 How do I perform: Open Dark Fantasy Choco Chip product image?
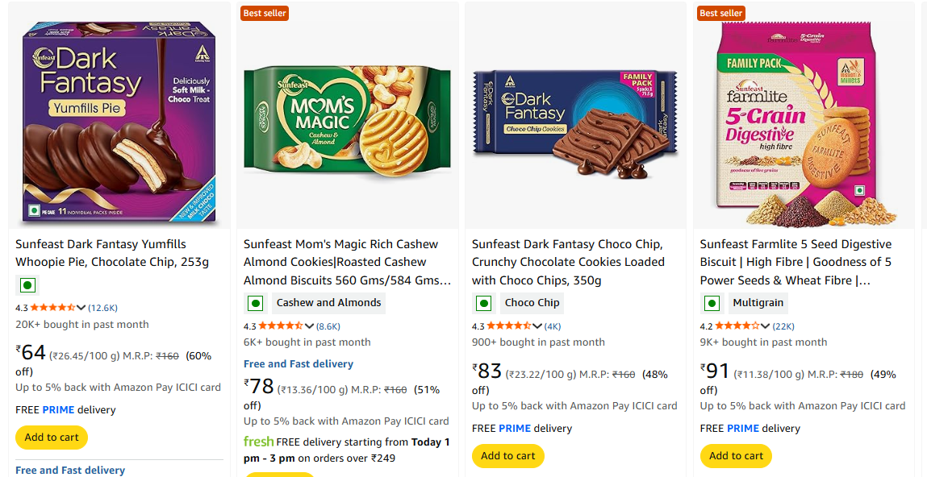pyautogui.click(x=575, y=114)
